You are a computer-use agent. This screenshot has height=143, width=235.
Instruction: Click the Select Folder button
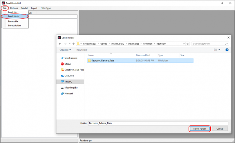click(200, 129)
